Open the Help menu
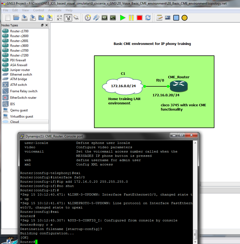 (x=69, y=10)
